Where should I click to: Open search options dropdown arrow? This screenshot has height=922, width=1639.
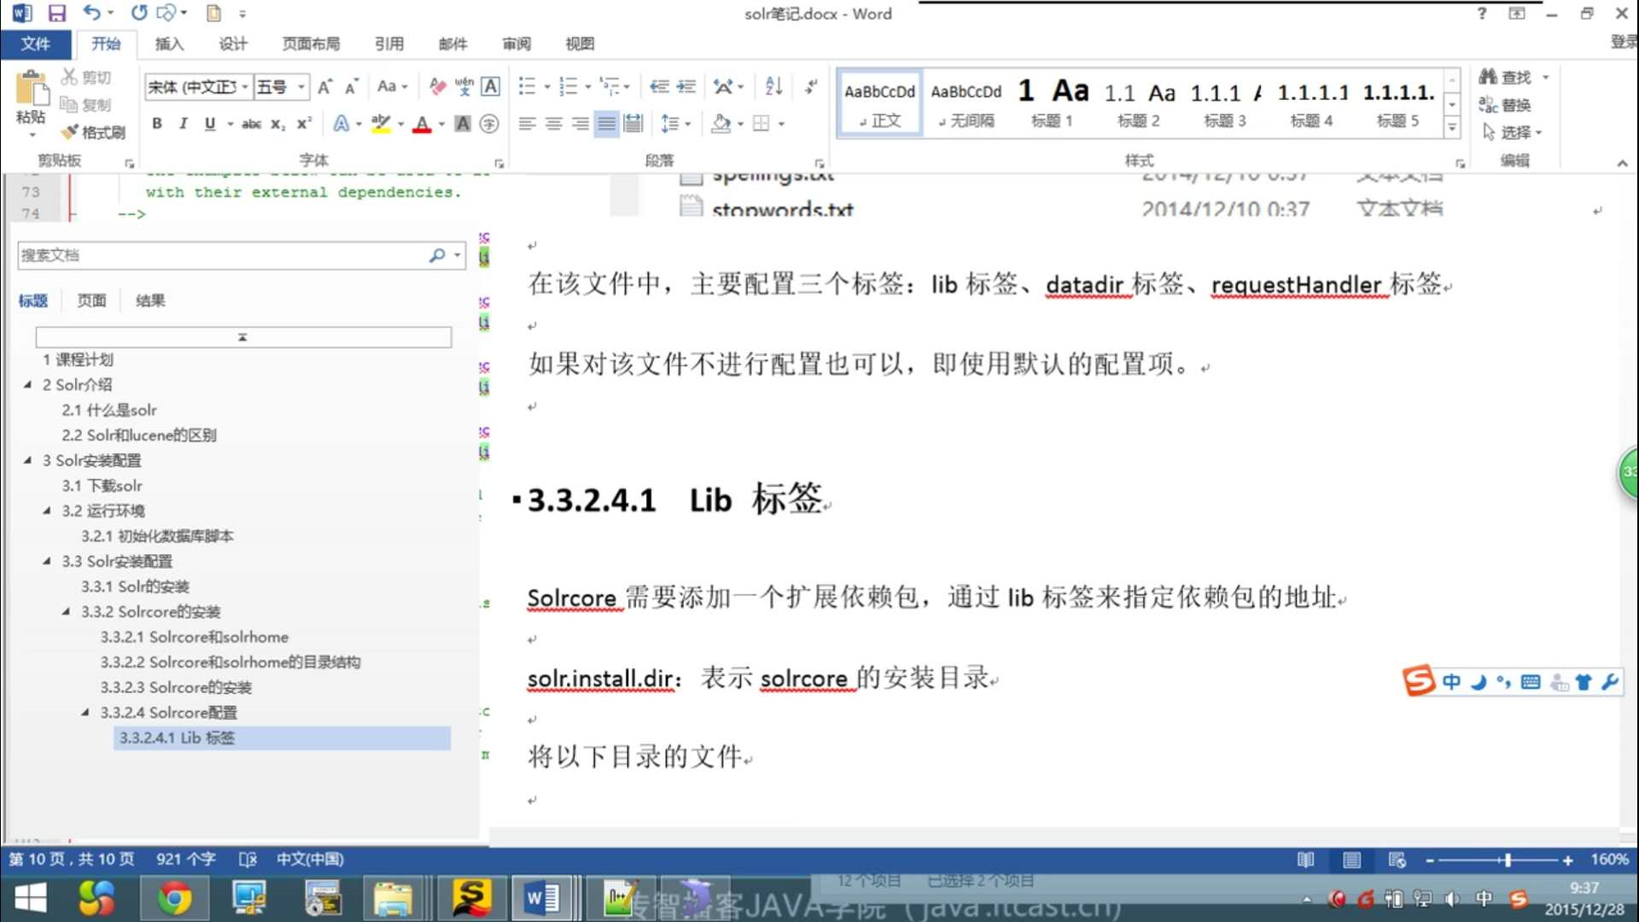click(458, 255)
